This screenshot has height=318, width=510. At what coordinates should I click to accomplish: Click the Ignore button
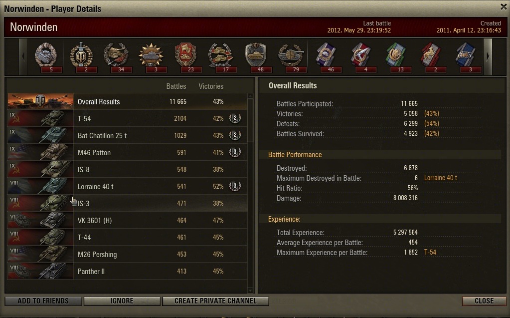pyautogui.click(x=122, y=301)
